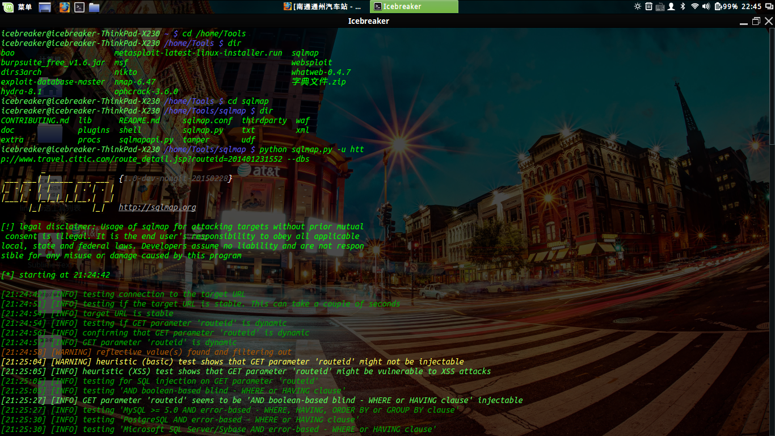The width and height of the screenshot is (775, 436).
Task: Click the msf entry in listing
Action: (121, 62)
